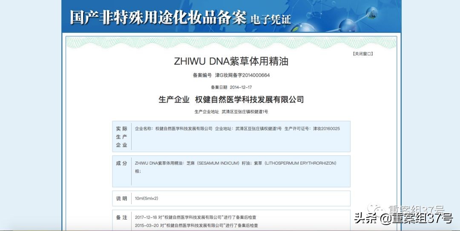This screenshot has width=460, height=231.
Task: Click the address 武清区豆张庄镇权健道1号 under the heading
Action: point(245,112)
